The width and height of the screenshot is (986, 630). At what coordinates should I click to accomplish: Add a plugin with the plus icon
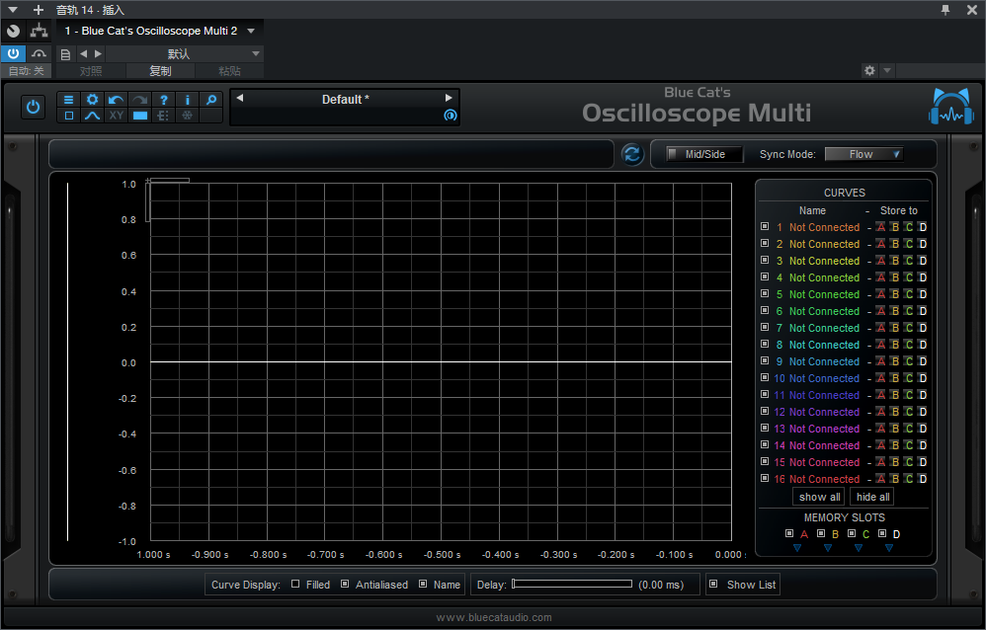click(x=39, y=10)
